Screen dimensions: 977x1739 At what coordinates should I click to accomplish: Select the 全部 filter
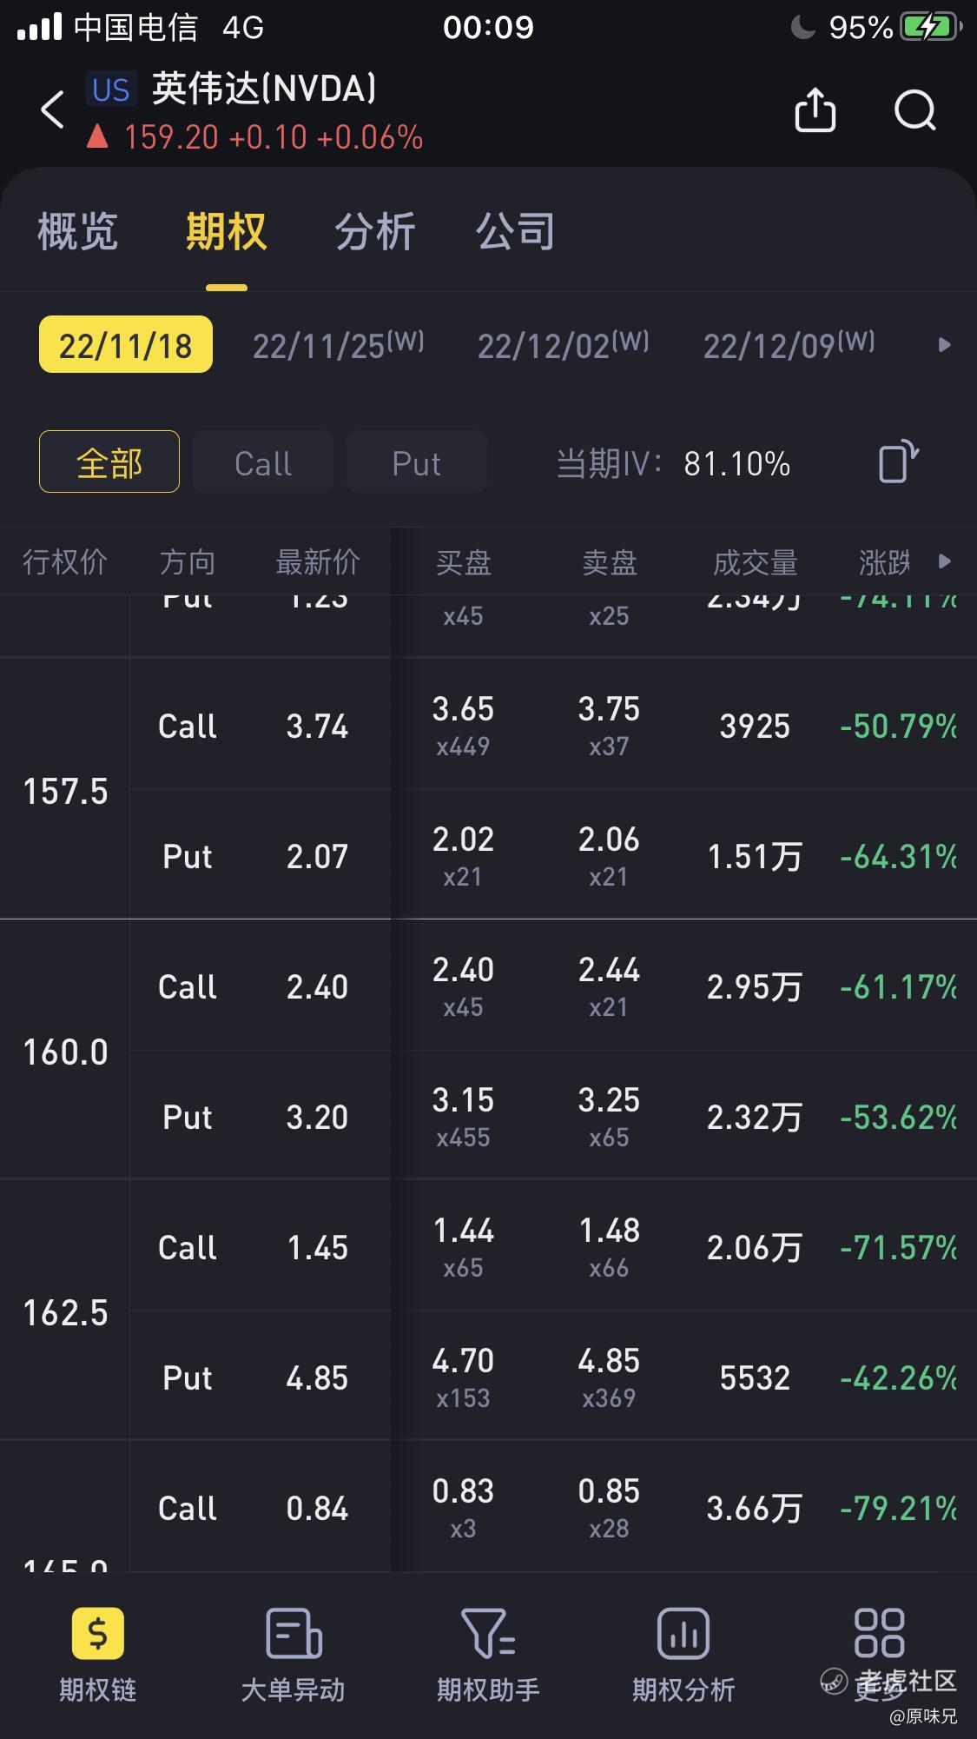[x=109, y=461]
